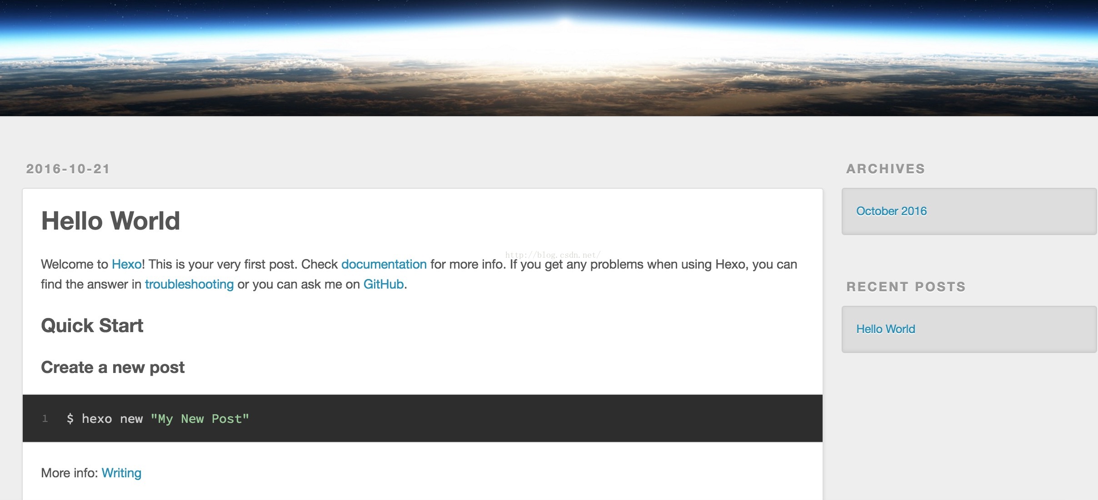Click line number 1 in code block
Image resolution: width=1098 pixels, height=500 pixels.
(x=45, y=418)
